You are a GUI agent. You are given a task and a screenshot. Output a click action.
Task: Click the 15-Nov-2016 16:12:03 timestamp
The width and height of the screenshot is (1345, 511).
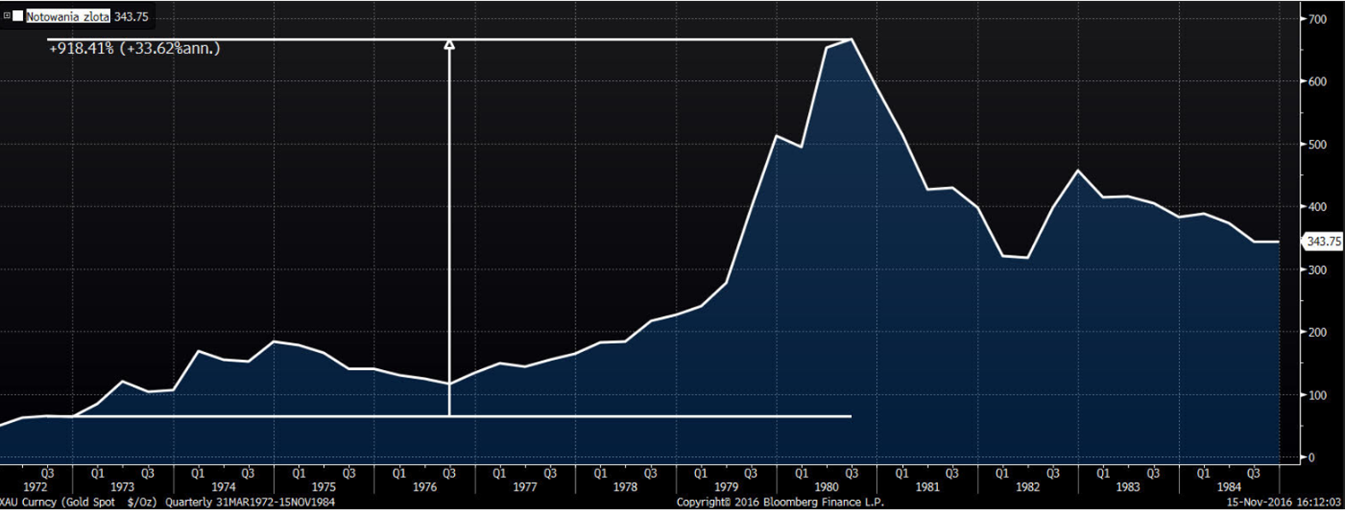[1283, 502]
